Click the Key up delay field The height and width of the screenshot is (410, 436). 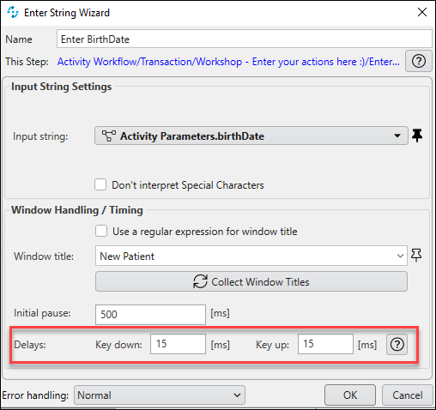325,344
